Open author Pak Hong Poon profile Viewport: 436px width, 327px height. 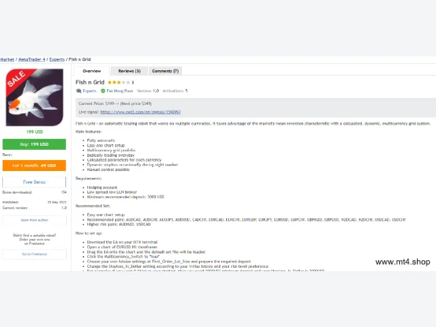pyautogui.click(x=120, y=91)
